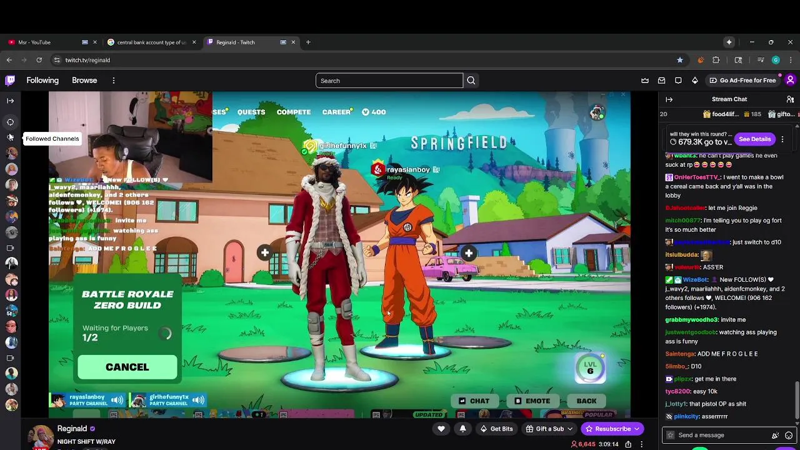Click Go Ad-Free for Free button
This screenshot has height=450, width=800.
click(742, 81)
